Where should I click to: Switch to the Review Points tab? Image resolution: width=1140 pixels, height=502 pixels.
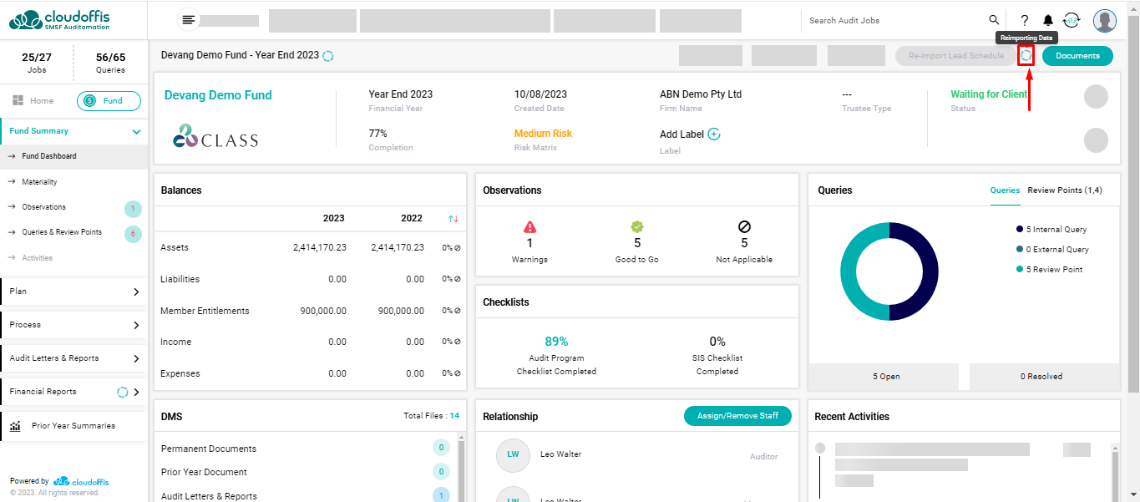pyautogui.click(x=1064, y=190)
